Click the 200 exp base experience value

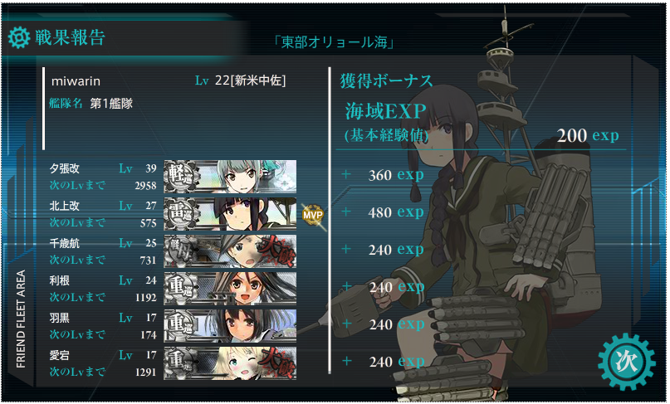tap(588, 136)
